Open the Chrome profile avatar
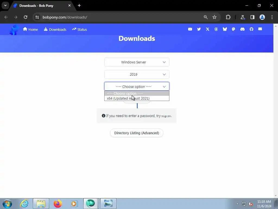The image size is (278, 209). click(262, 17)
